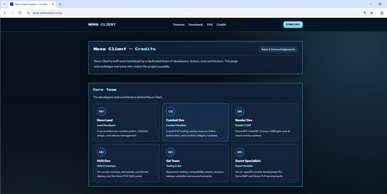The height and width of the screenshot is (194, 387).
Task: Click the Core Team section heading
Action: [105, 90]
